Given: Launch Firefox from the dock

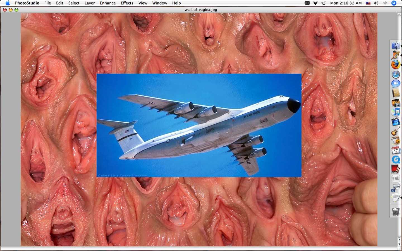Looking at the screenshot, I should (396, 64).
